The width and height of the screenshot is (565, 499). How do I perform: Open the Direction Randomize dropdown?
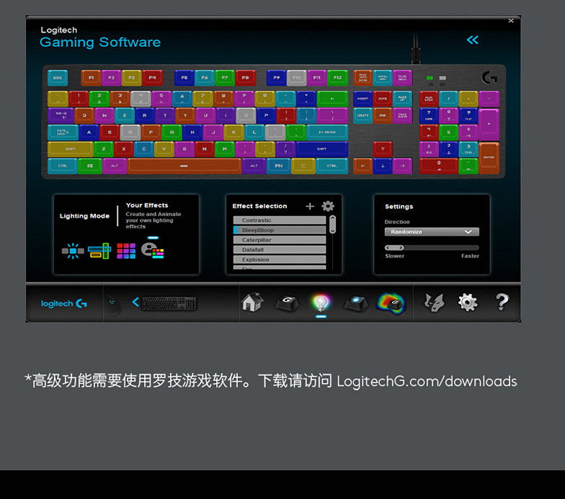pos(432,232)
